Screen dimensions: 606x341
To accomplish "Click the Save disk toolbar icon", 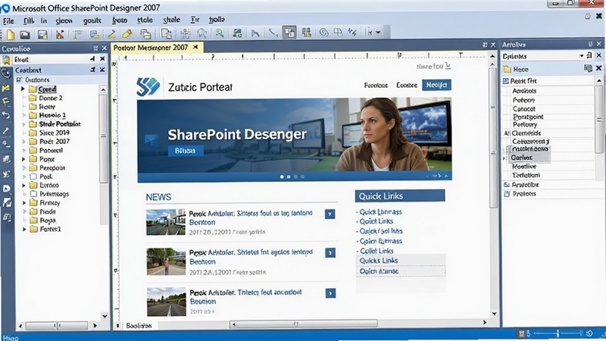I will [42, 34].
